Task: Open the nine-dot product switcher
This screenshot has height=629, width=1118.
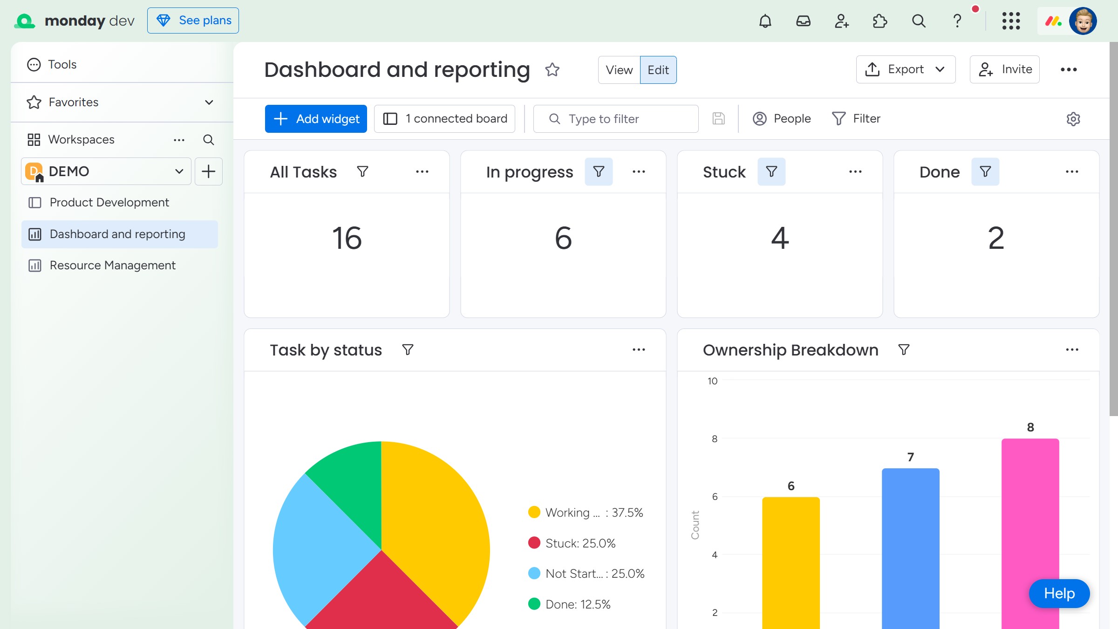Action: [x=1011, y=21]
